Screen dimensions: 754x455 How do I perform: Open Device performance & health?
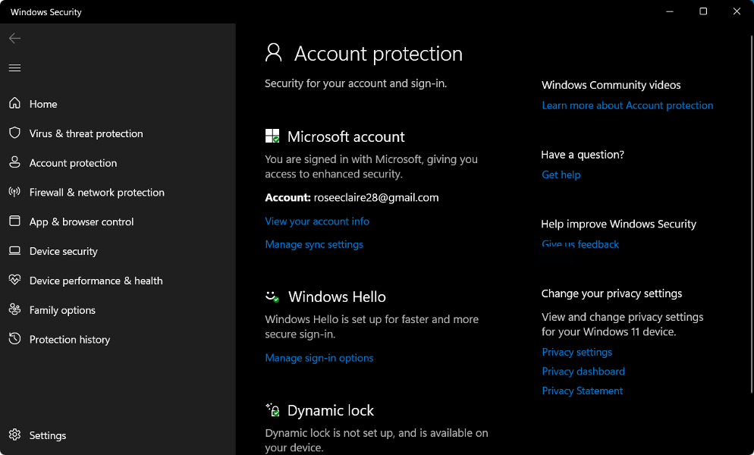point(15,281)
